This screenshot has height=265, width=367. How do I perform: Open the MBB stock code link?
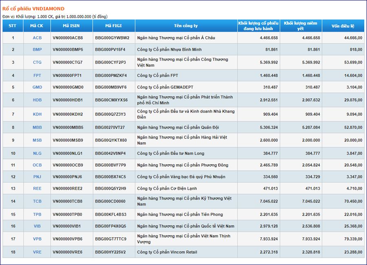37,127
